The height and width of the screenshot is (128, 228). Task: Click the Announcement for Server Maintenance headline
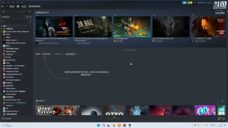(52, 40)
